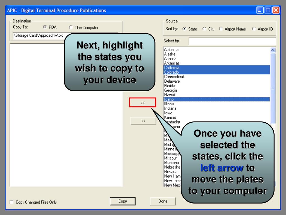Click the left double-arrow move button
The width and height of the screenshot is (286, 215).
coord(143,102)
